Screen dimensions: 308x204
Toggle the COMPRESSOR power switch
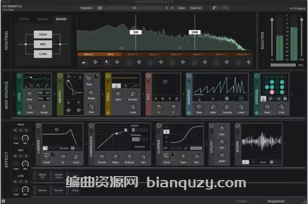[x=91, y=125]
